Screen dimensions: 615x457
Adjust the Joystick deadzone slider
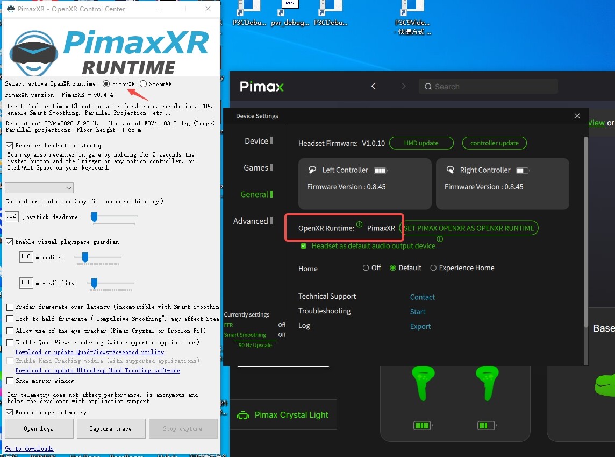[94, 217]
